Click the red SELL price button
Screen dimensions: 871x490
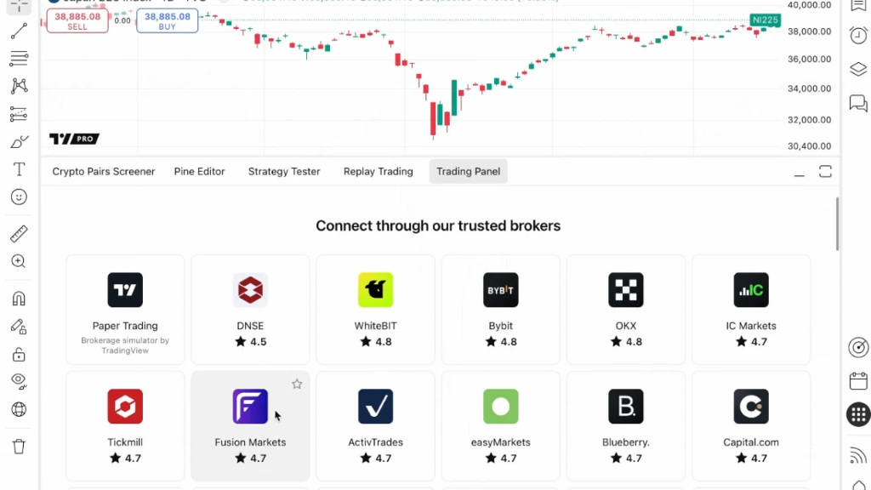77,21
